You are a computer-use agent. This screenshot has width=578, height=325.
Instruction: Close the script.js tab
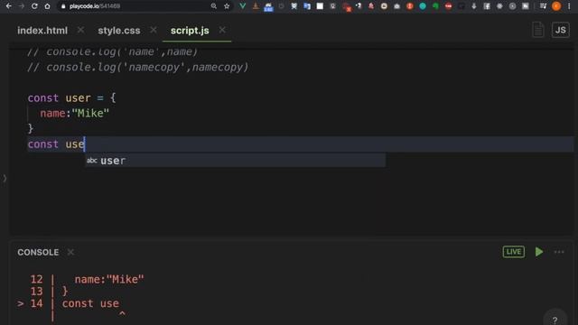click(x=222, y=30)
